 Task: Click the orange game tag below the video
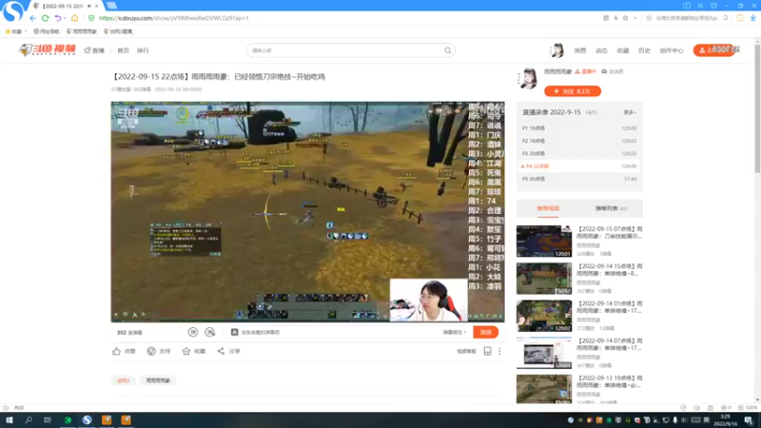[x=124, y=380]
